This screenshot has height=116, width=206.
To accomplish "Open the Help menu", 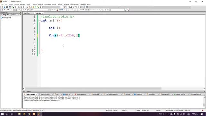I will (89, 5).
